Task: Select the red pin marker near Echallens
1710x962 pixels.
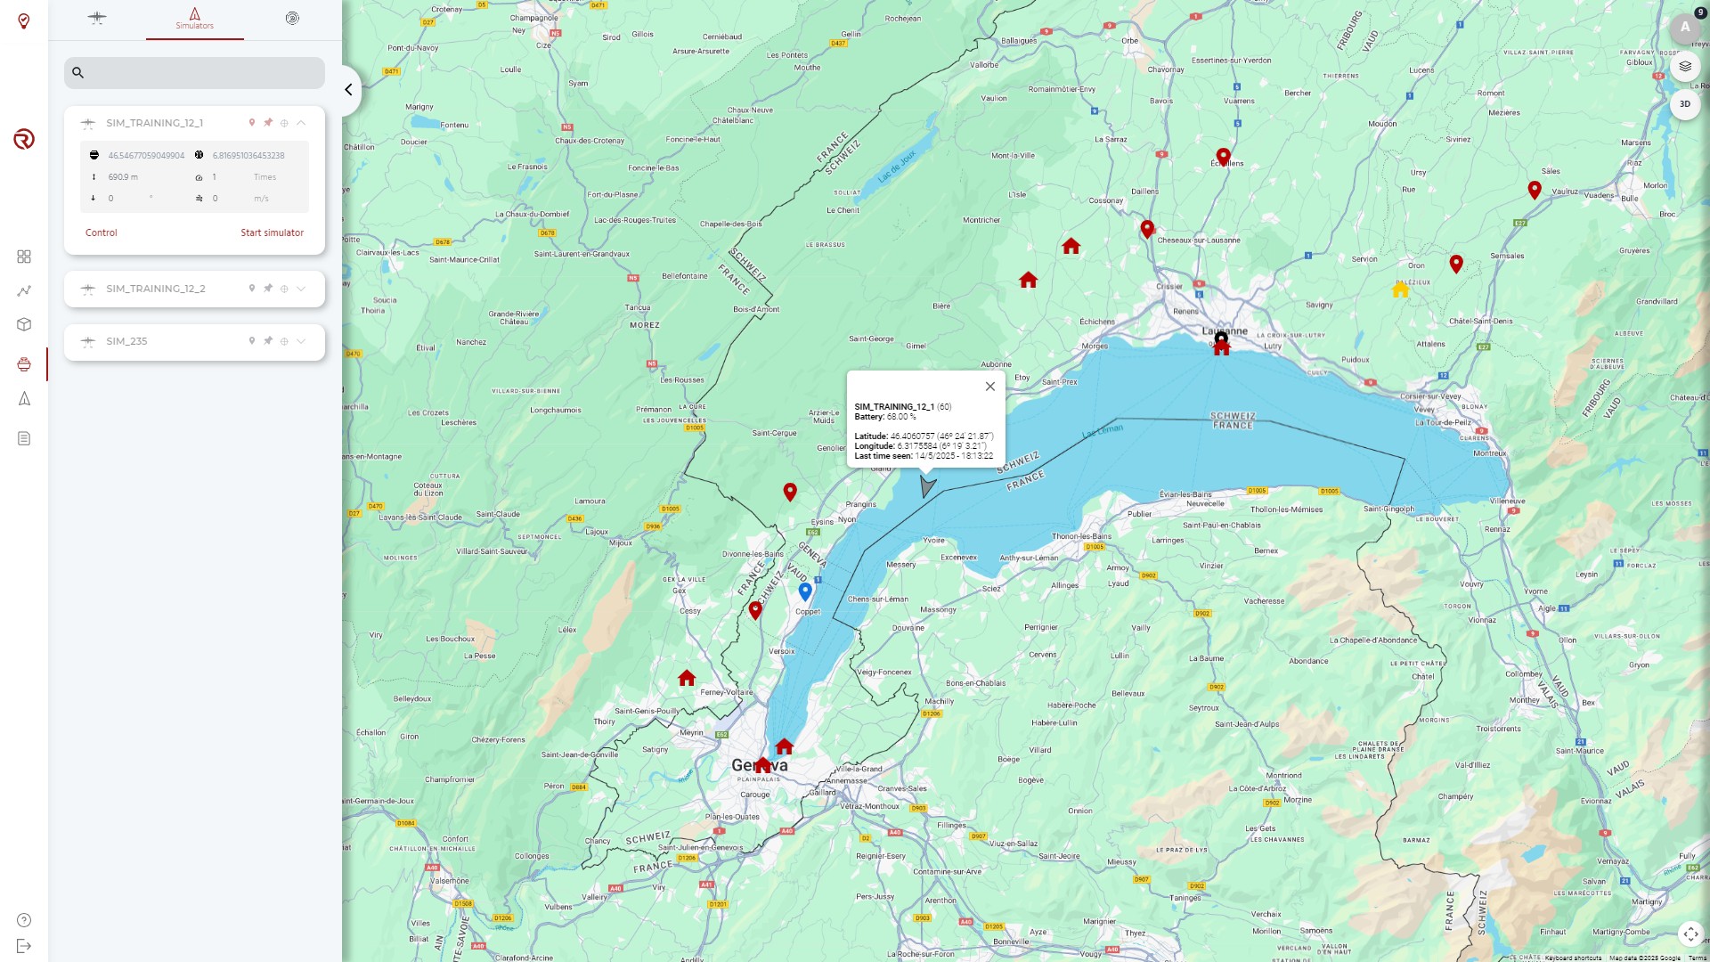Action: click(x=1224, y=158)
